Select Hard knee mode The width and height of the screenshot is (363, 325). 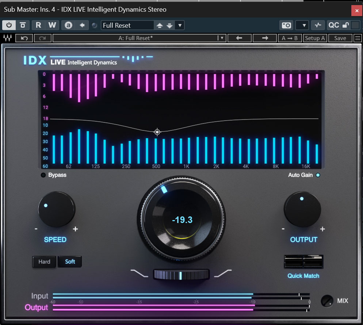(44, 262)
